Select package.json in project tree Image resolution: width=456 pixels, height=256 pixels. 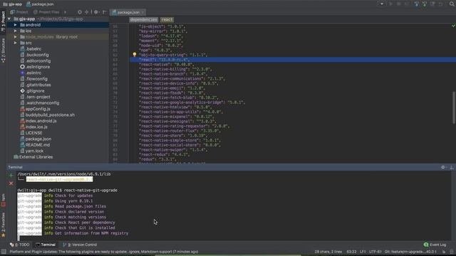(x=36, y=139)
